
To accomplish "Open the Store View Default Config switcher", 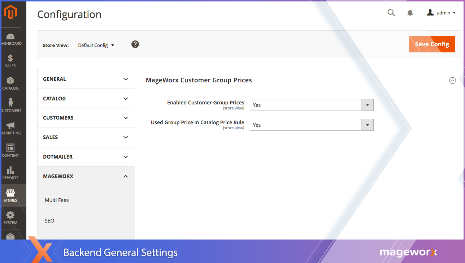I will click(96, 45).
